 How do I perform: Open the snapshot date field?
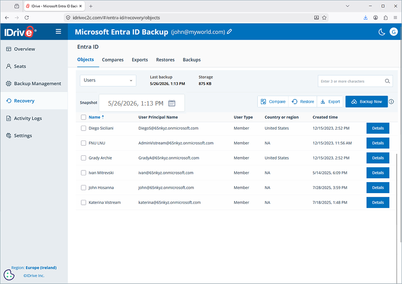click(x=142, y=103)
